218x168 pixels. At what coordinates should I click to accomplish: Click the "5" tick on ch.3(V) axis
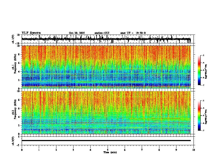tap(19, 136)
